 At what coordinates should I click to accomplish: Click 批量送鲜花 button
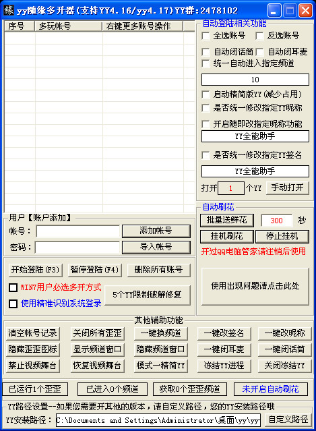tap(227, 220)
